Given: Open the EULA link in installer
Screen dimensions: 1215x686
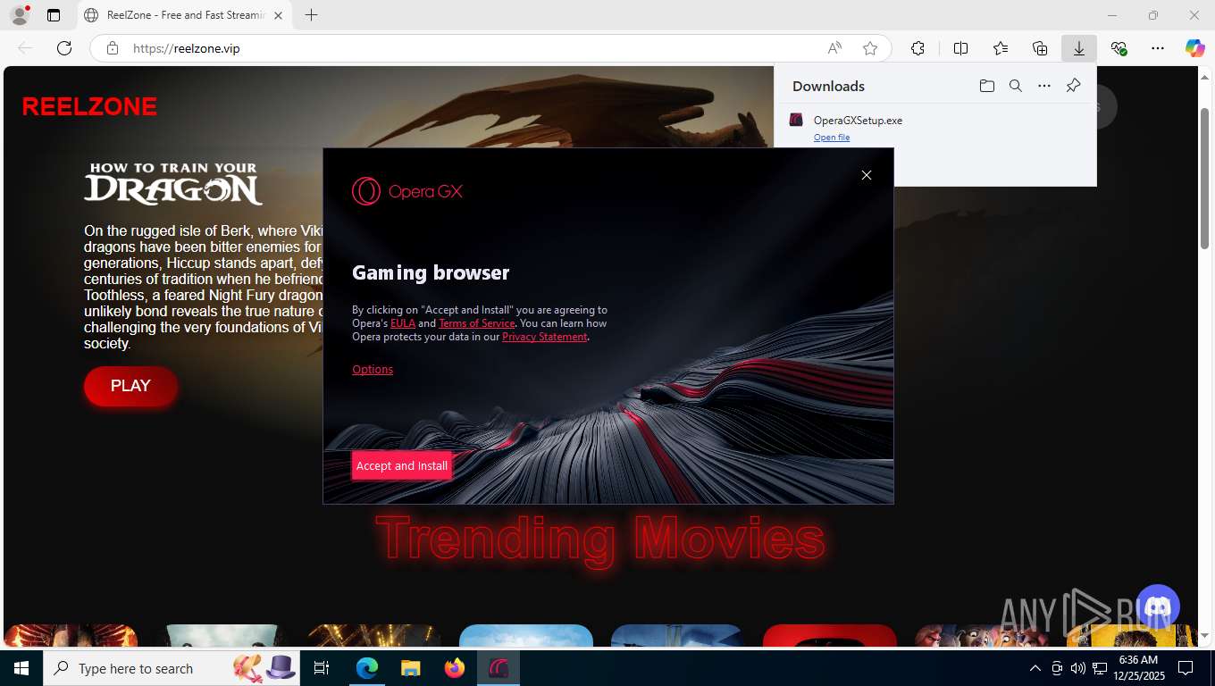Looking at the screenshot, I should 403,323.
